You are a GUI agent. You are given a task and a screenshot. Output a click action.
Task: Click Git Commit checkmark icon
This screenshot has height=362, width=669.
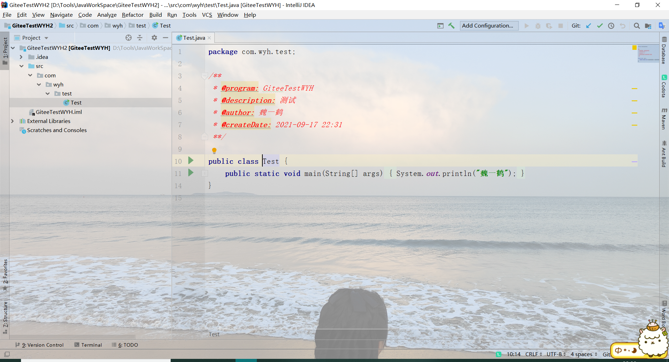point(600,26)
